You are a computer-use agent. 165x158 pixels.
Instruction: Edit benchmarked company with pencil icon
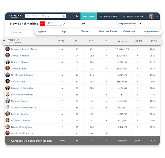click(64, 24)
